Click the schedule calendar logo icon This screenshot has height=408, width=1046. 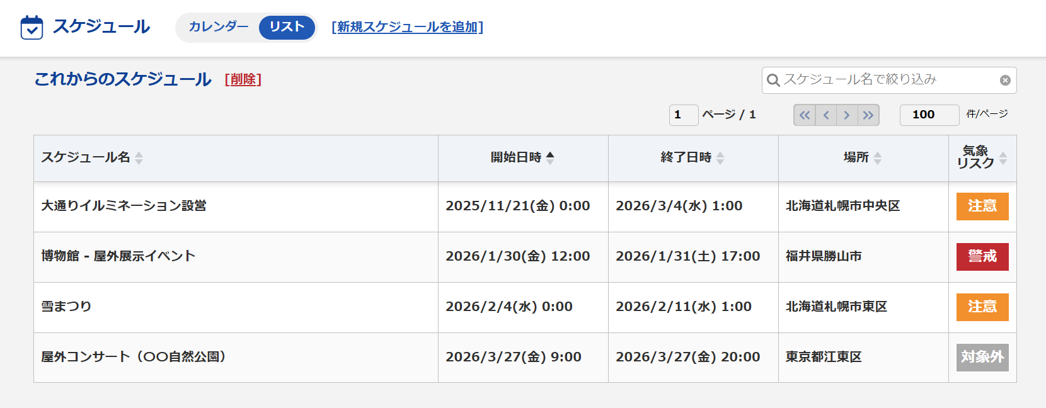(x=32, y=28)
